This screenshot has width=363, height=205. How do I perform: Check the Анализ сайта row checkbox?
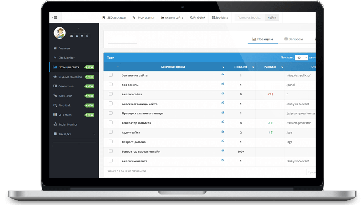[x=111, y=94]
